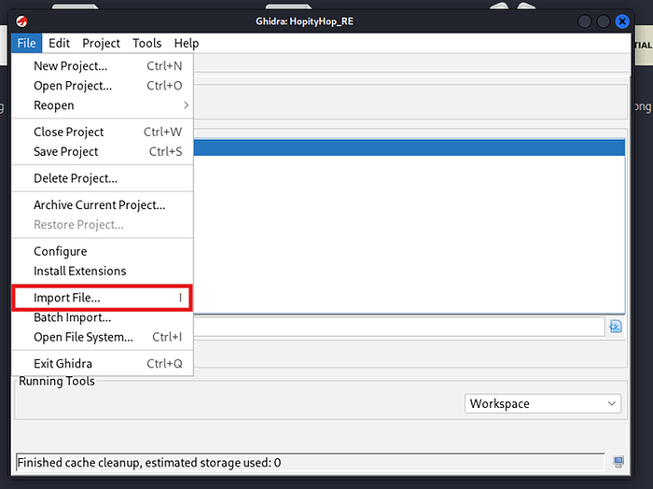Choose Delete Project... menu entry
Viewport: 653px width, 489px height.
pyautogui.click(x=103, y=178)
